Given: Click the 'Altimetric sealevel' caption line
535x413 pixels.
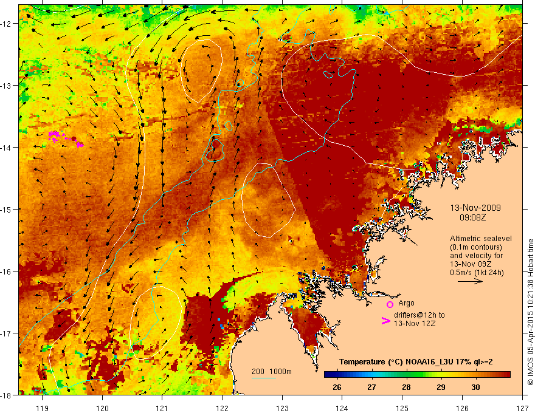Looking at the screenshot, I should (481, 239).
